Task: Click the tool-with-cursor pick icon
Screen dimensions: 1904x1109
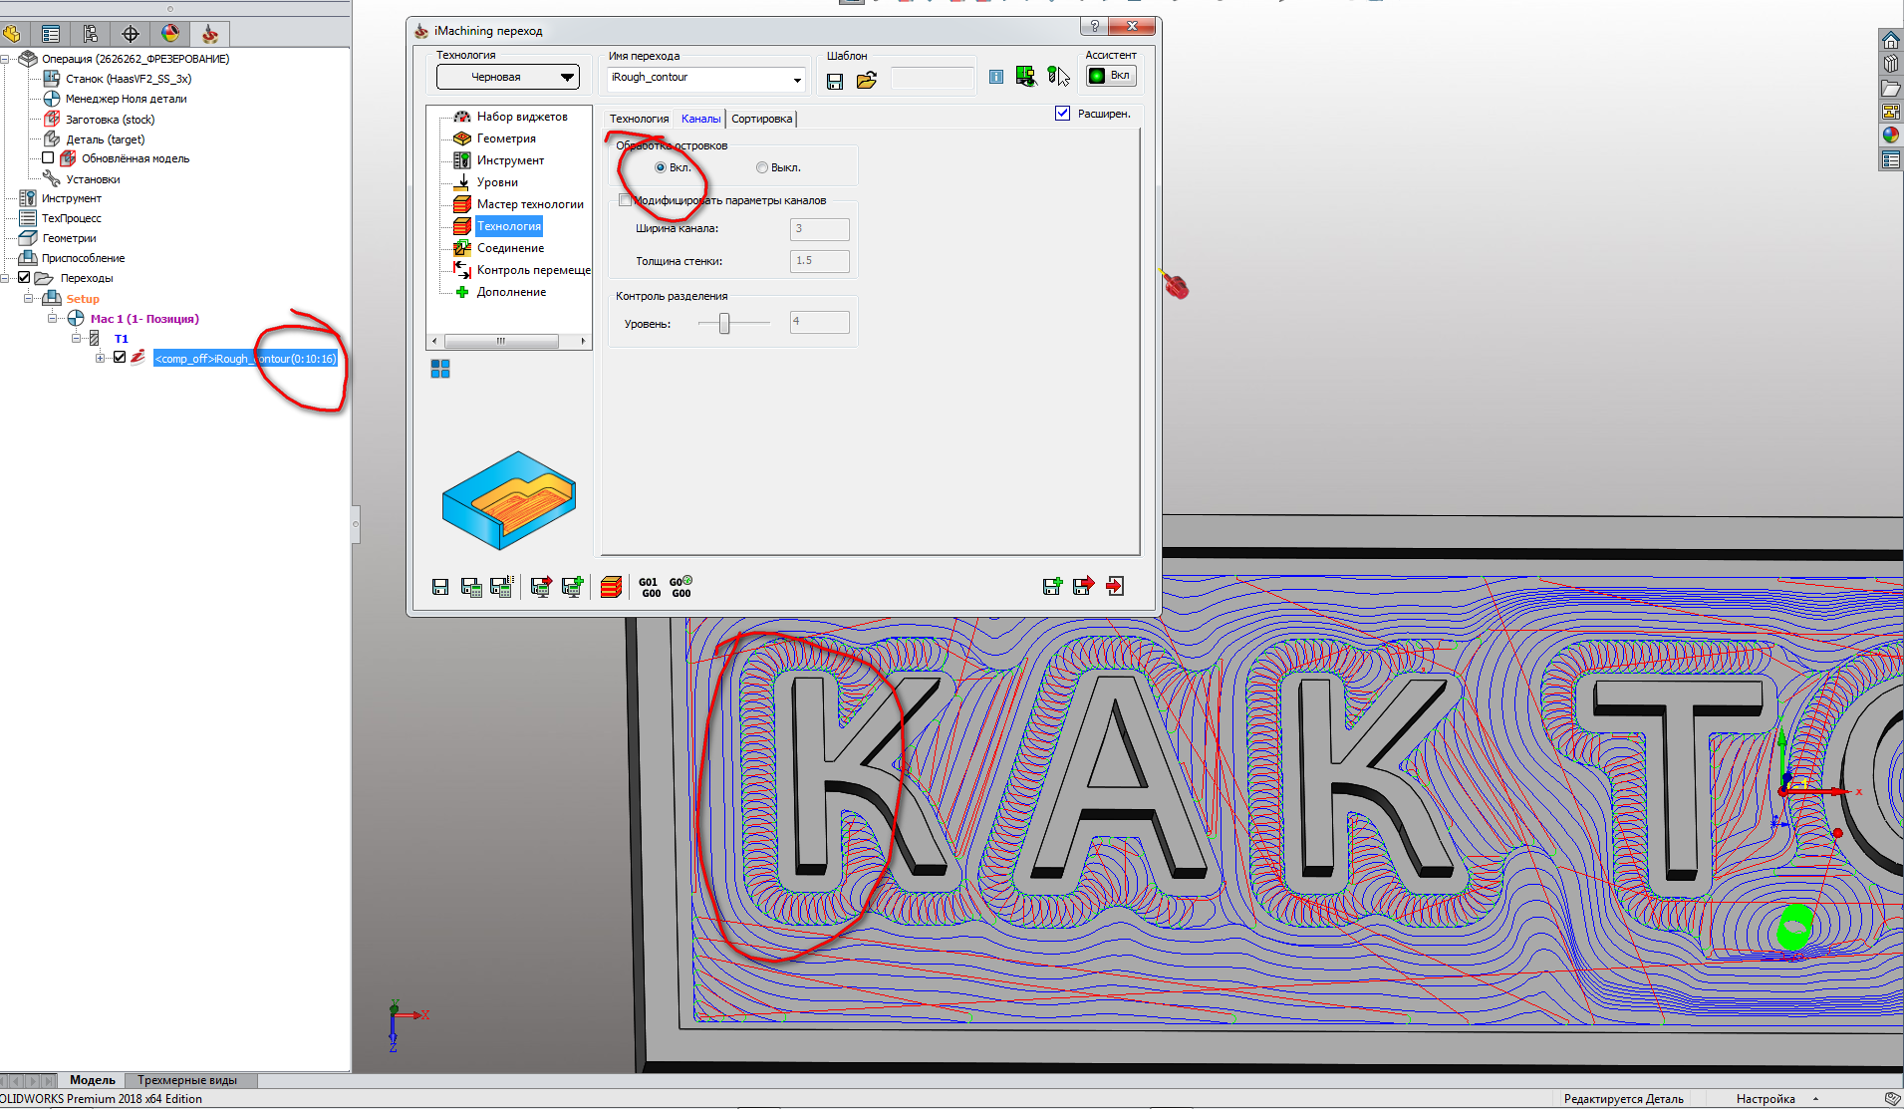Action: [1058, 76]
